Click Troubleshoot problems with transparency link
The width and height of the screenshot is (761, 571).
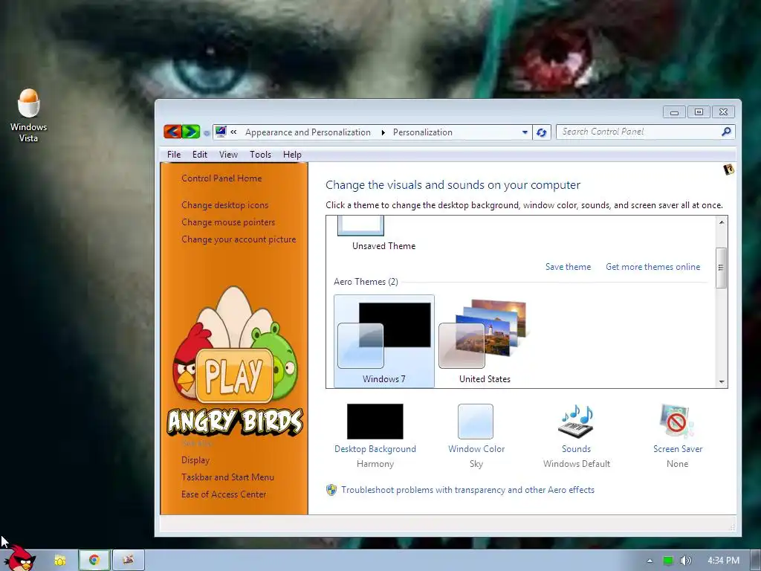[467, 489]
